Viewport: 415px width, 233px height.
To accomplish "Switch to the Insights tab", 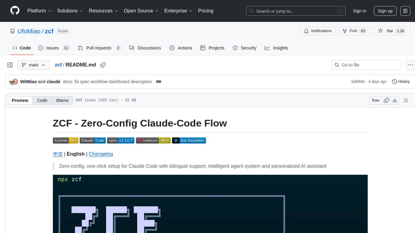I will [276, 48].
